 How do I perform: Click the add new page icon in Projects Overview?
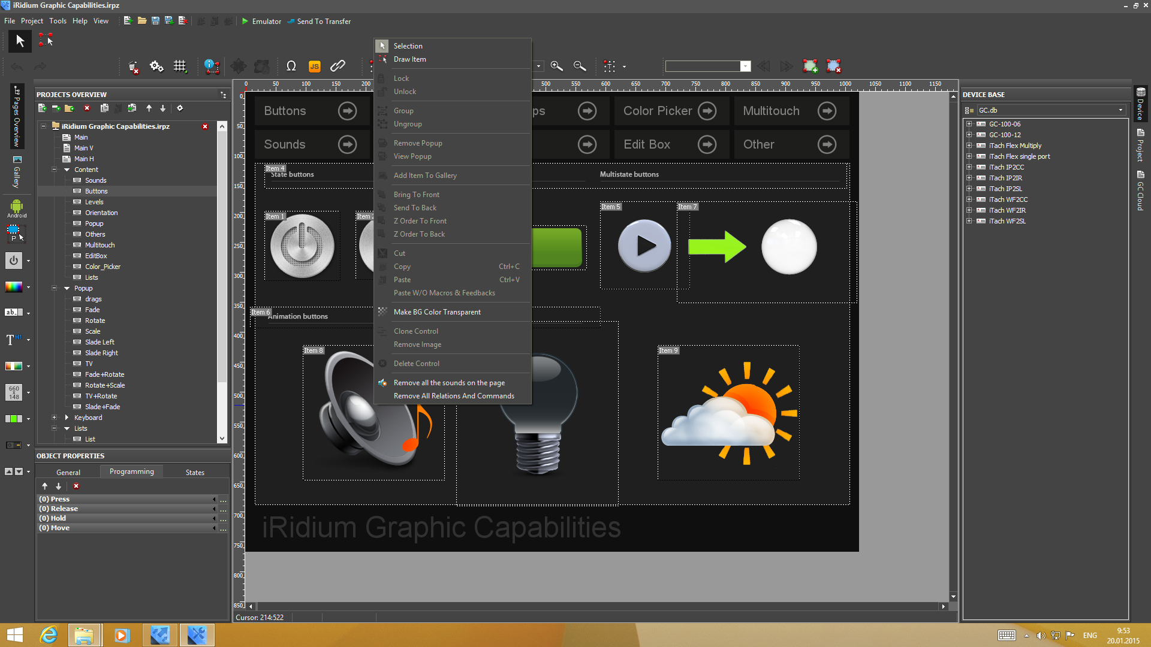tap(42, 108)
